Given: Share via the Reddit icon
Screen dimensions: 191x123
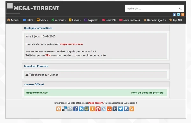Looking at the screenshot, I should (104, 109).
